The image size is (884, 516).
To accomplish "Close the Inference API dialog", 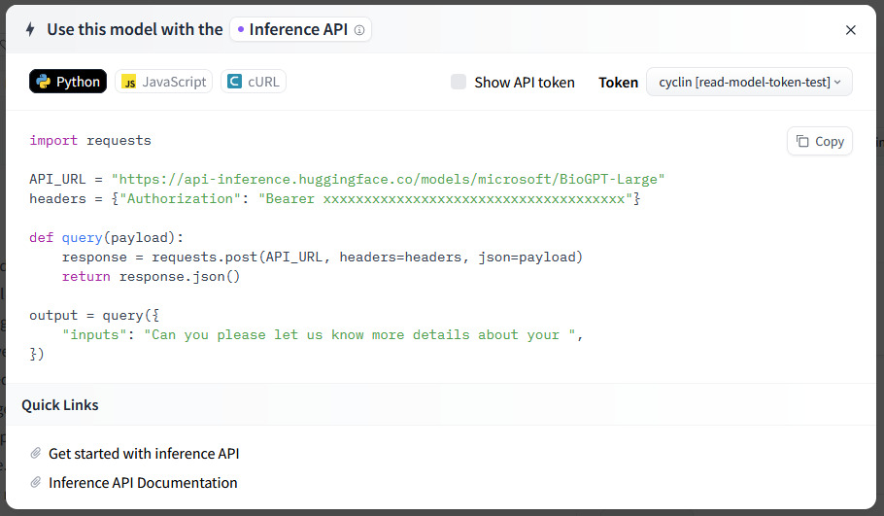I will pyautogui.click(x=850, y=30).
